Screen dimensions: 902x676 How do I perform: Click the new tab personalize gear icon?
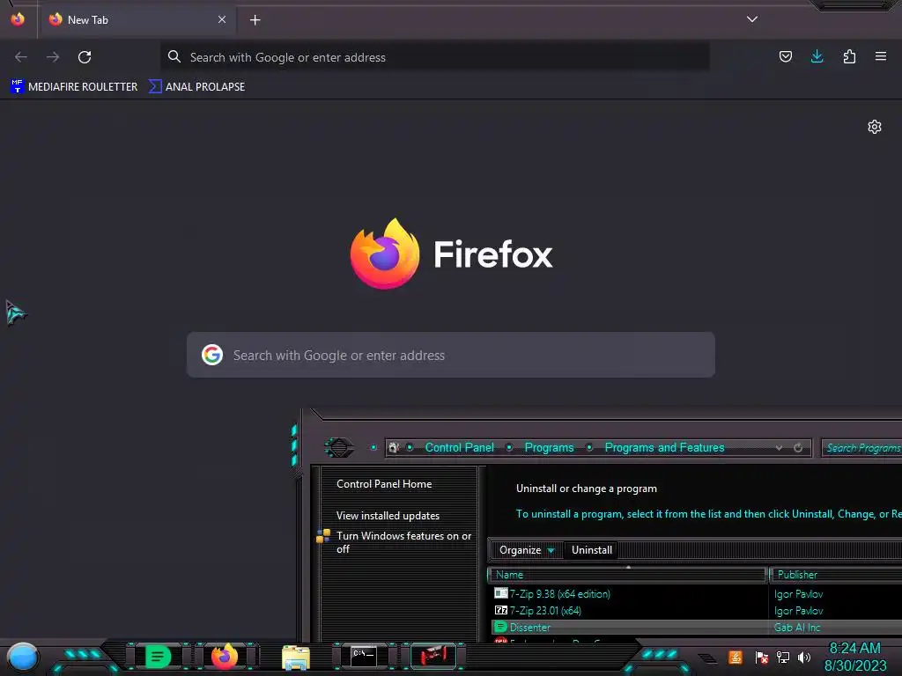pyautogui.click(x=875, y=127)
